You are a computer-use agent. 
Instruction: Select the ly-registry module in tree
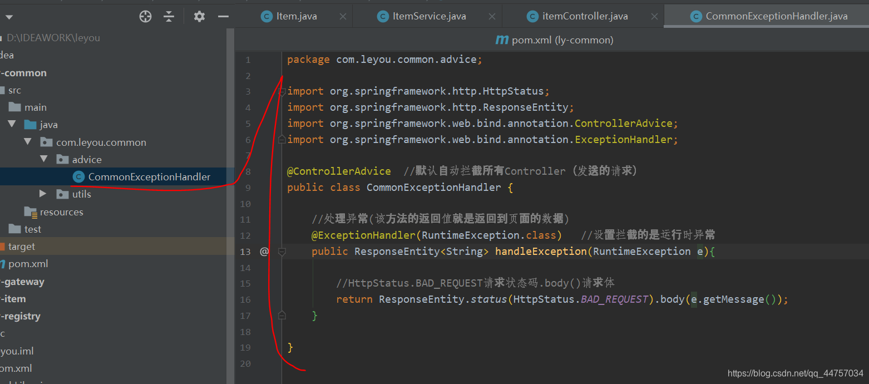[x=21, y=316]
